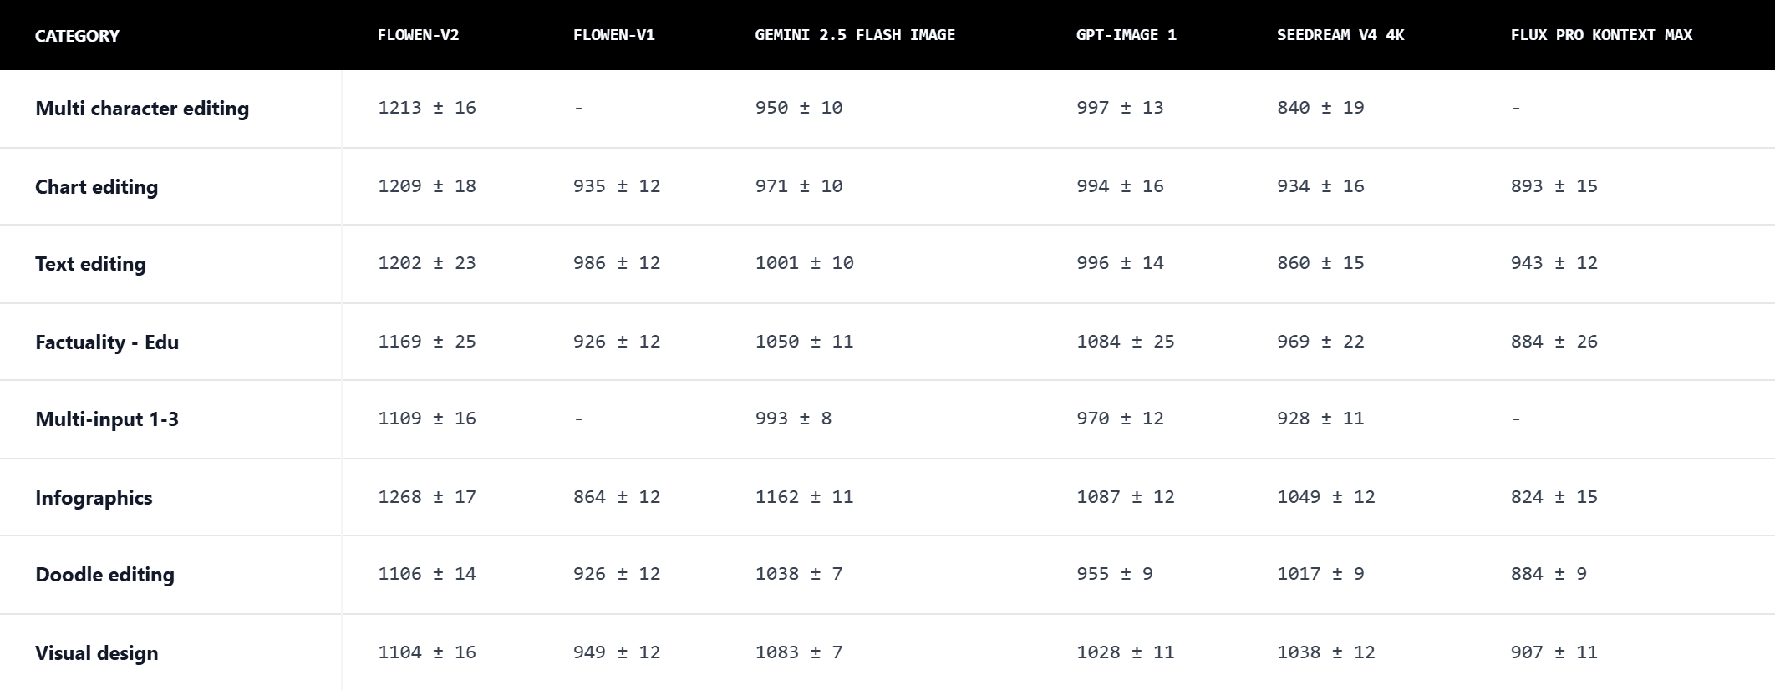Select the Infographics row label

[x=94, y=498]
